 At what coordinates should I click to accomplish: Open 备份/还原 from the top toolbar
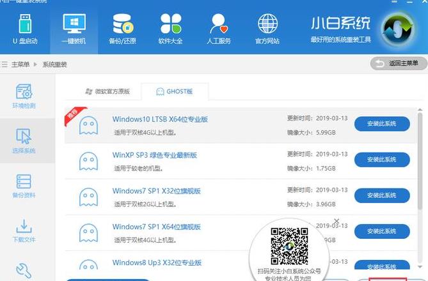[x=122, y=29]
